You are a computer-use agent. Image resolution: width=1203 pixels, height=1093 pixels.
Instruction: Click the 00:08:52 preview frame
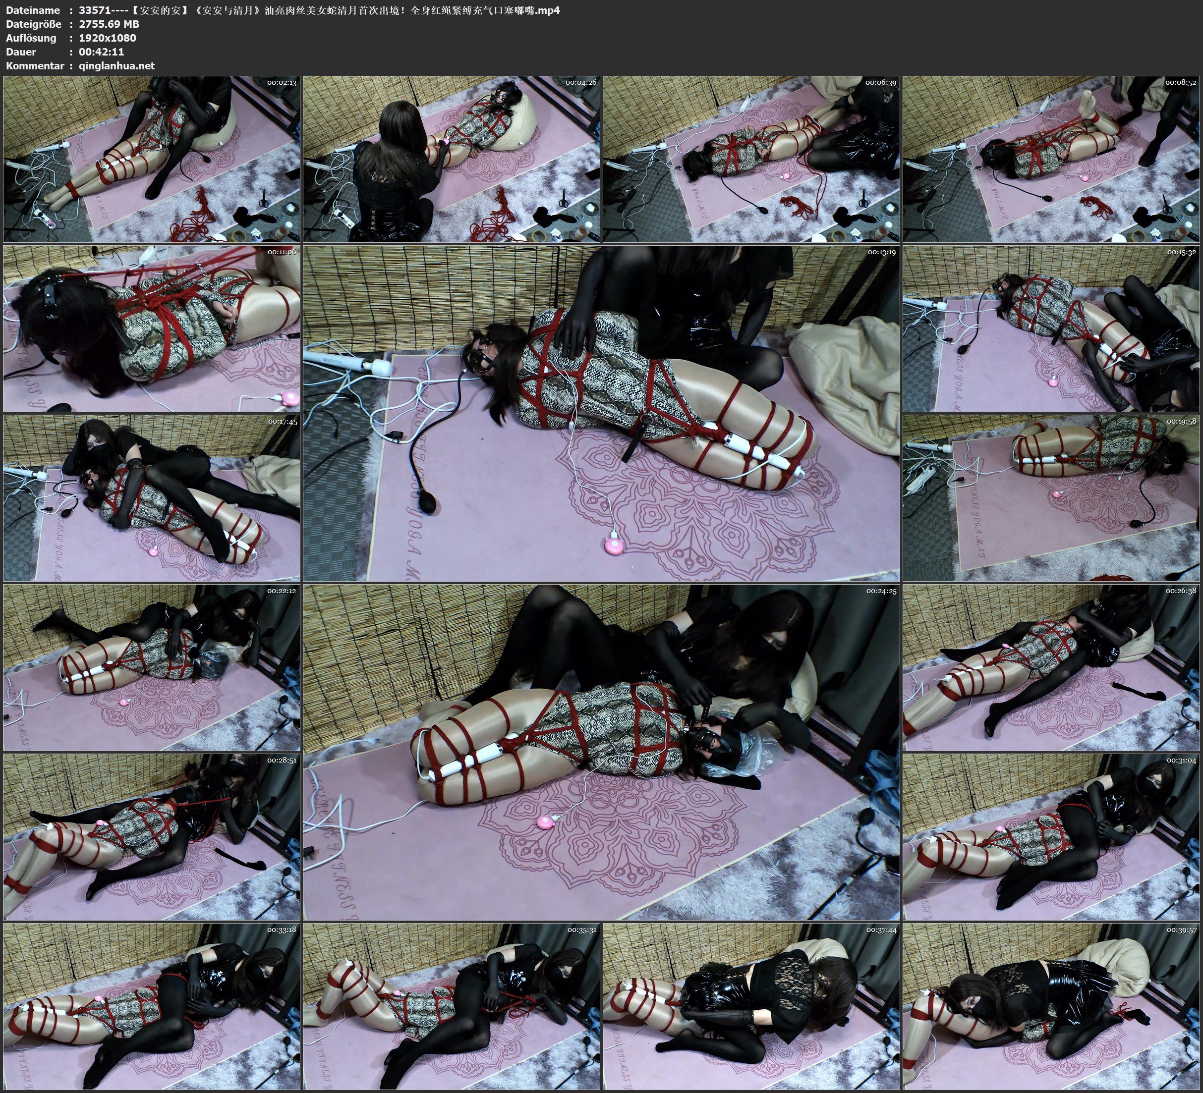tap(1051, 159)
